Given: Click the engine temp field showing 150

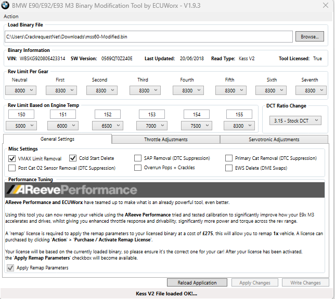Looking at the screenshot, I should click(x=21, y=114).
